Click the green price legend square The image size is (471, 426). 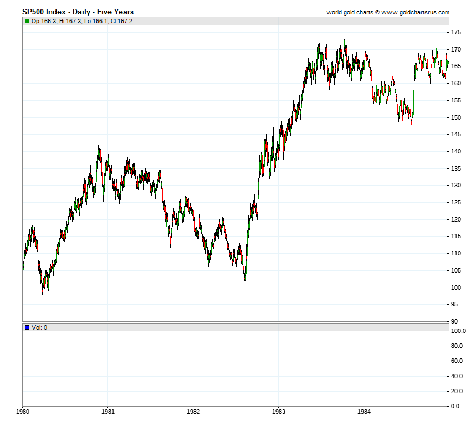pos(27,21)
